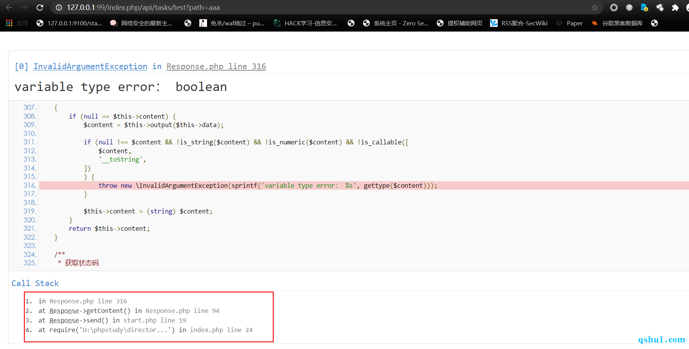Open the unlabeled globe bookmark after HACK学习

(x=351, y=23)
